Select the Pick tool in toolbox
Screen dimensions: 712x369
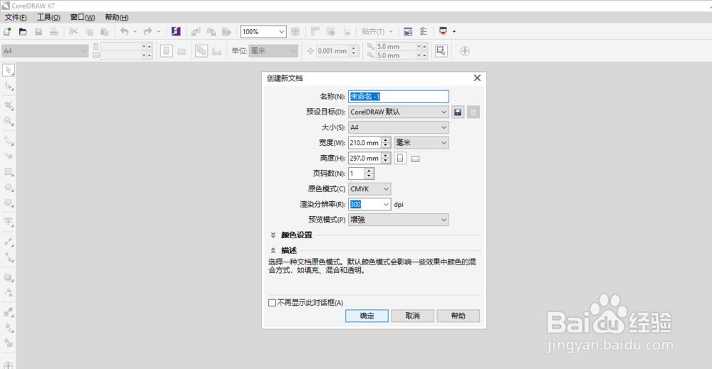point(9,70)
